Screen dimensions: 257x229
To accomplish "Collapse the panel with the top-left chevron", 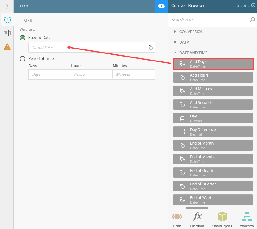I will click(7, 6).
